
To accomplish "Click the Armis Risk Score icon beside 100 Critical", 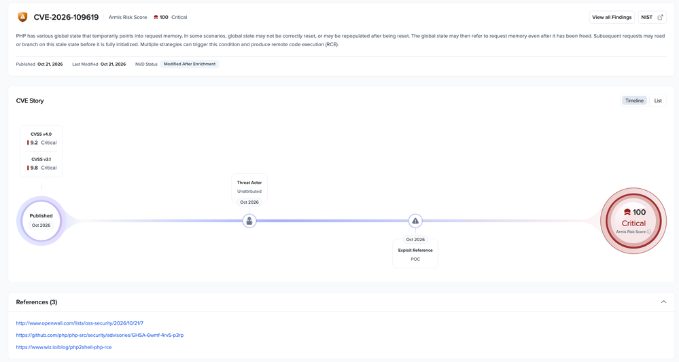I will pos(156,17).
